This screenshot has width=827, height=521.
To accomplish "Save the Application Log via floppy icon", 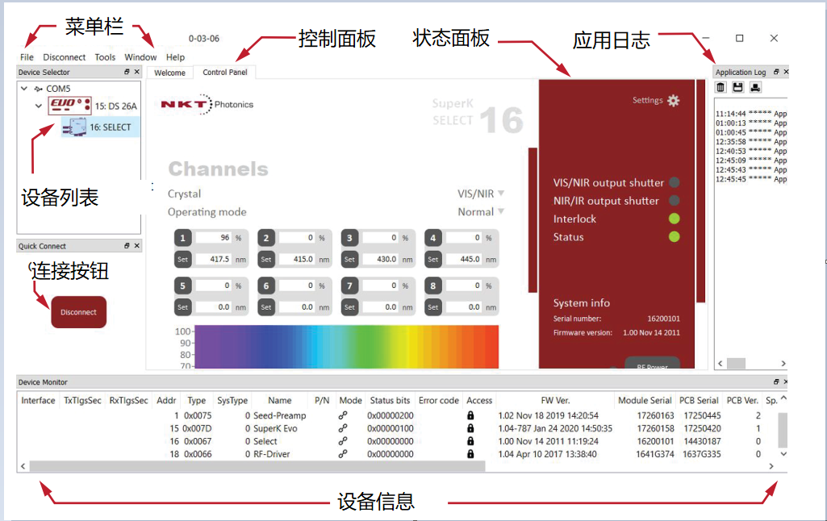I will pos(738,87).
